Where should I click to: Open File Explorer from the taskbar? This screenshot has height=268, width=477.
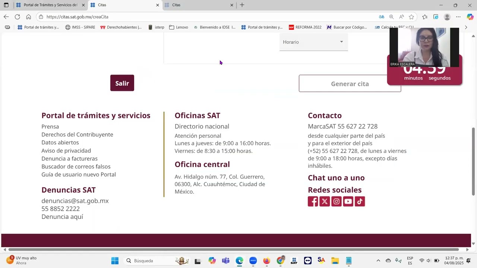tap(335, 261)
